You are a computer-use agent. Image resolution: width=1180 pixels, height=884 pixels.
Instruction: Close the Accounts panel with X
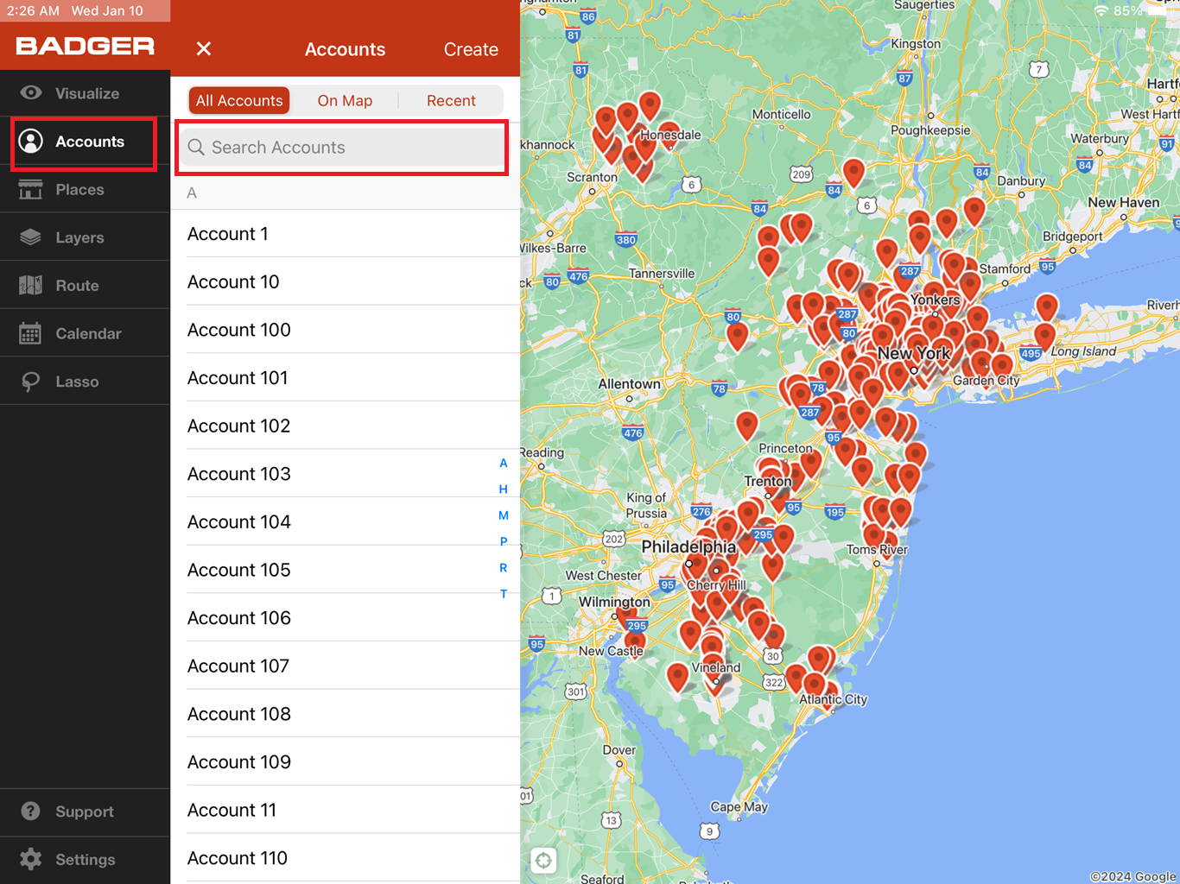(x=204, y=49)
